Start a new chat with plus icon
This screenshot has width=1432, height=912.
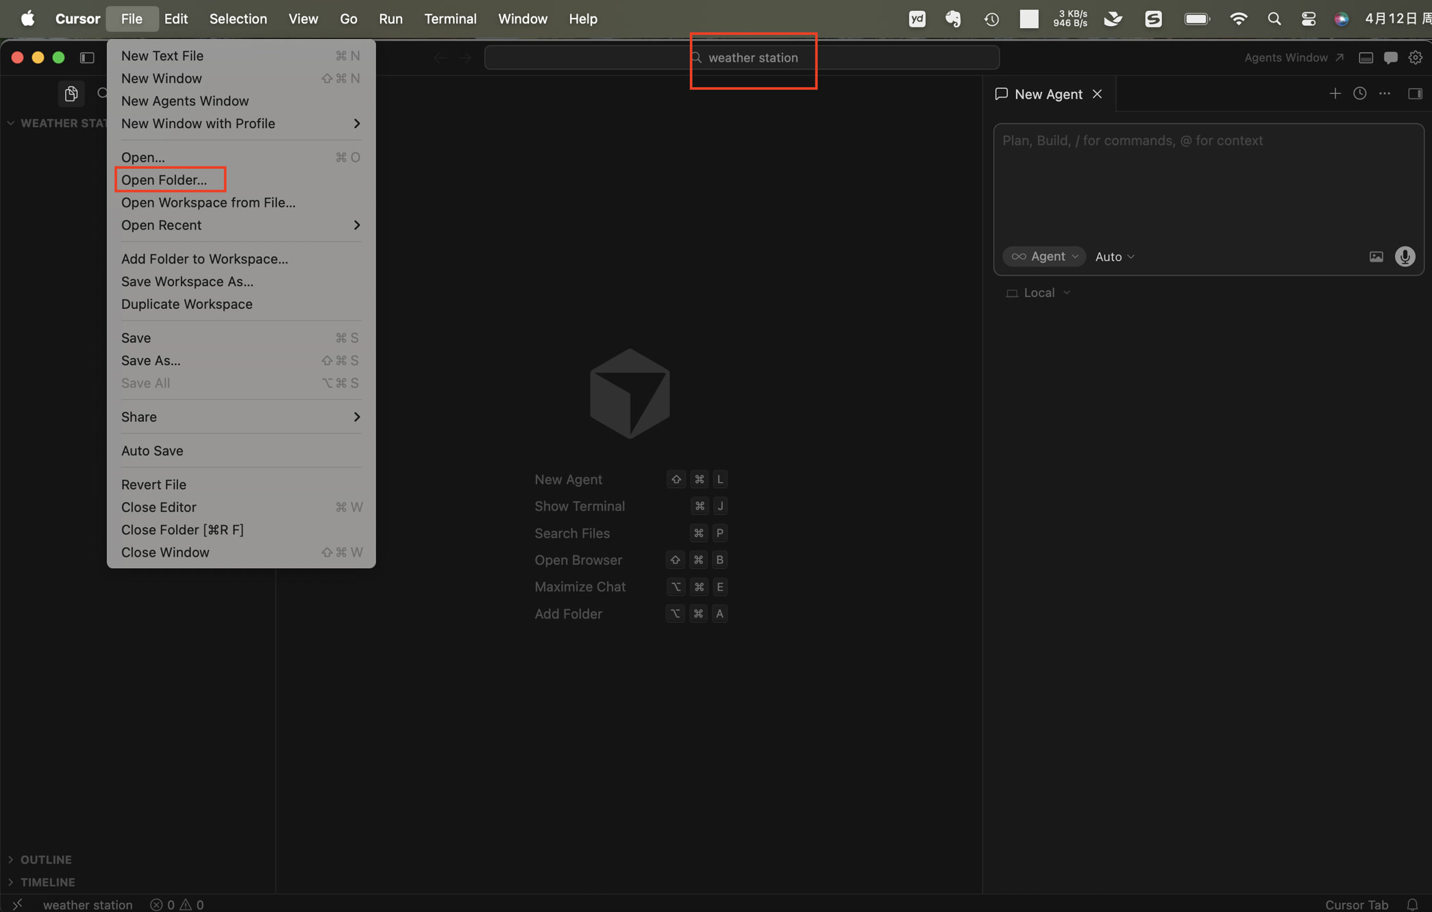coord(1335,94)
